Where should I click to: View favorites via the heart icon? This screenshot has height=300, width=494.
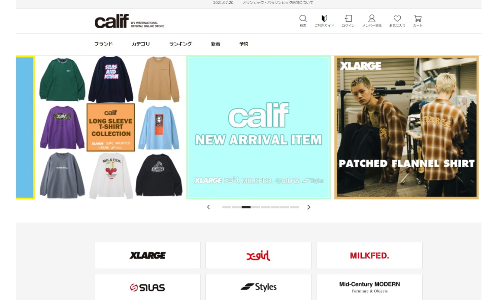[397, 21]
